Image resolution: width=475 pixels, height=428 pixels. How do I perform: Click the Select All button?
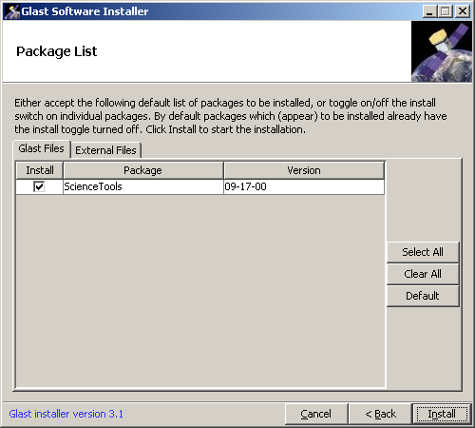[x=423, y=252]
